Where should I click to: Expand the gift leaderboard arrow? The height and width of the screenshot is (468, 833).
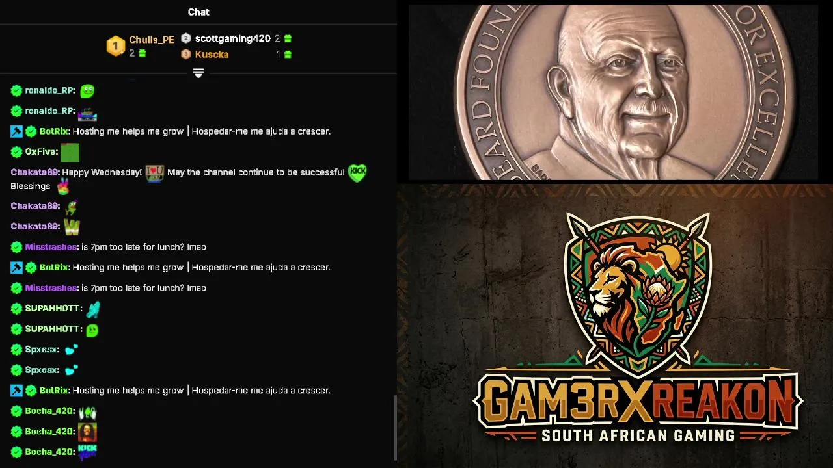pos(198,73)
